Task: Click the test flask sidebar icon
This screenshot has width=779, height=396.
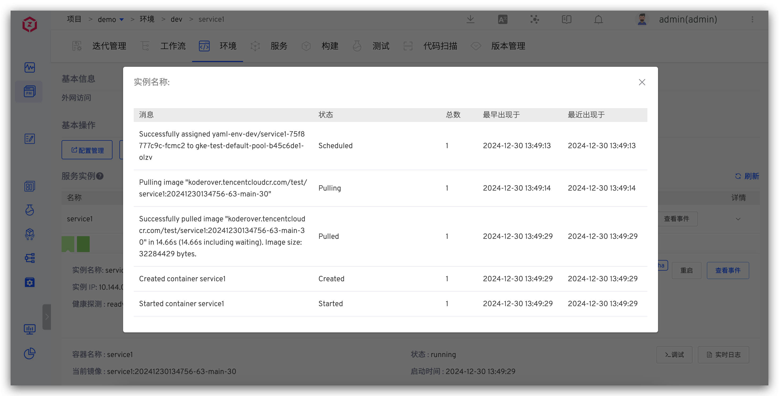Action: click(30, 210)
